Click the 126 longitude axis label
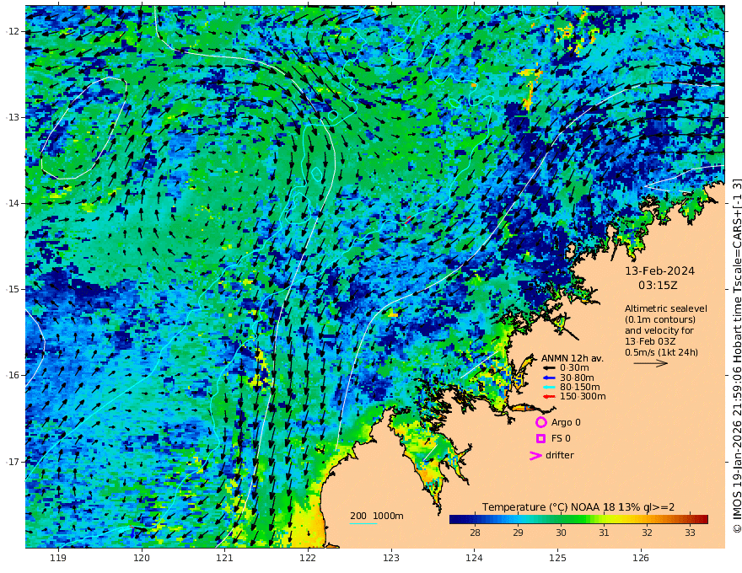742x573 pixels. [641, 559]
